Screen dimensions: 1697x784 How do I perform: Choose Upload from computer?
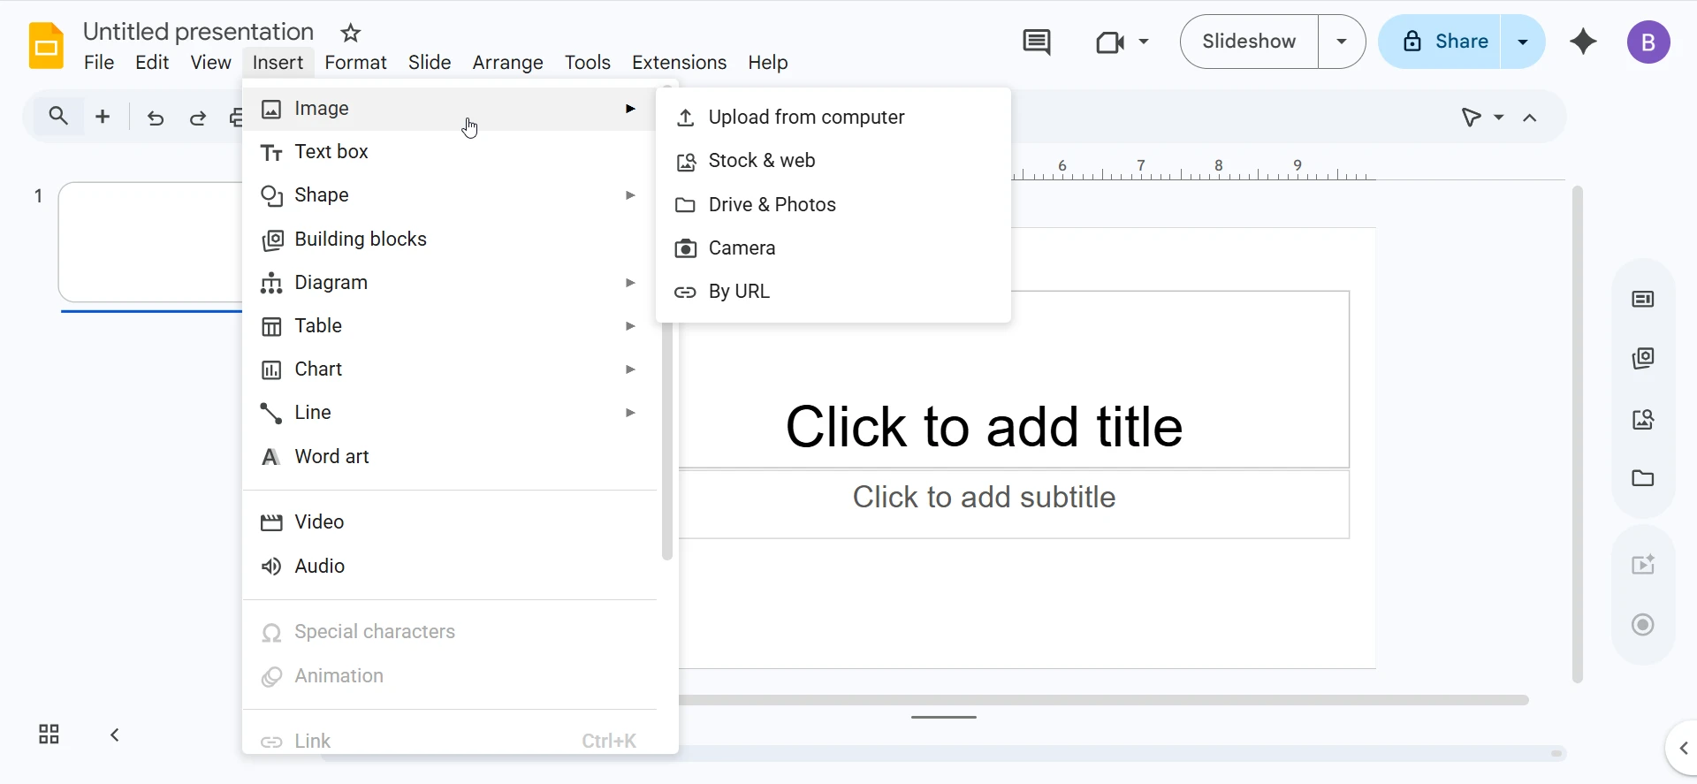[806, 118]
